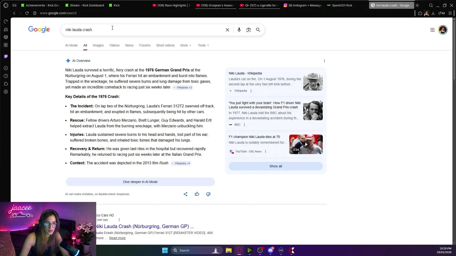Image resolution: width=456 pixels, height=256 pixels.
Task: Open Google Lens image search icon
Action: pos(249,30)
